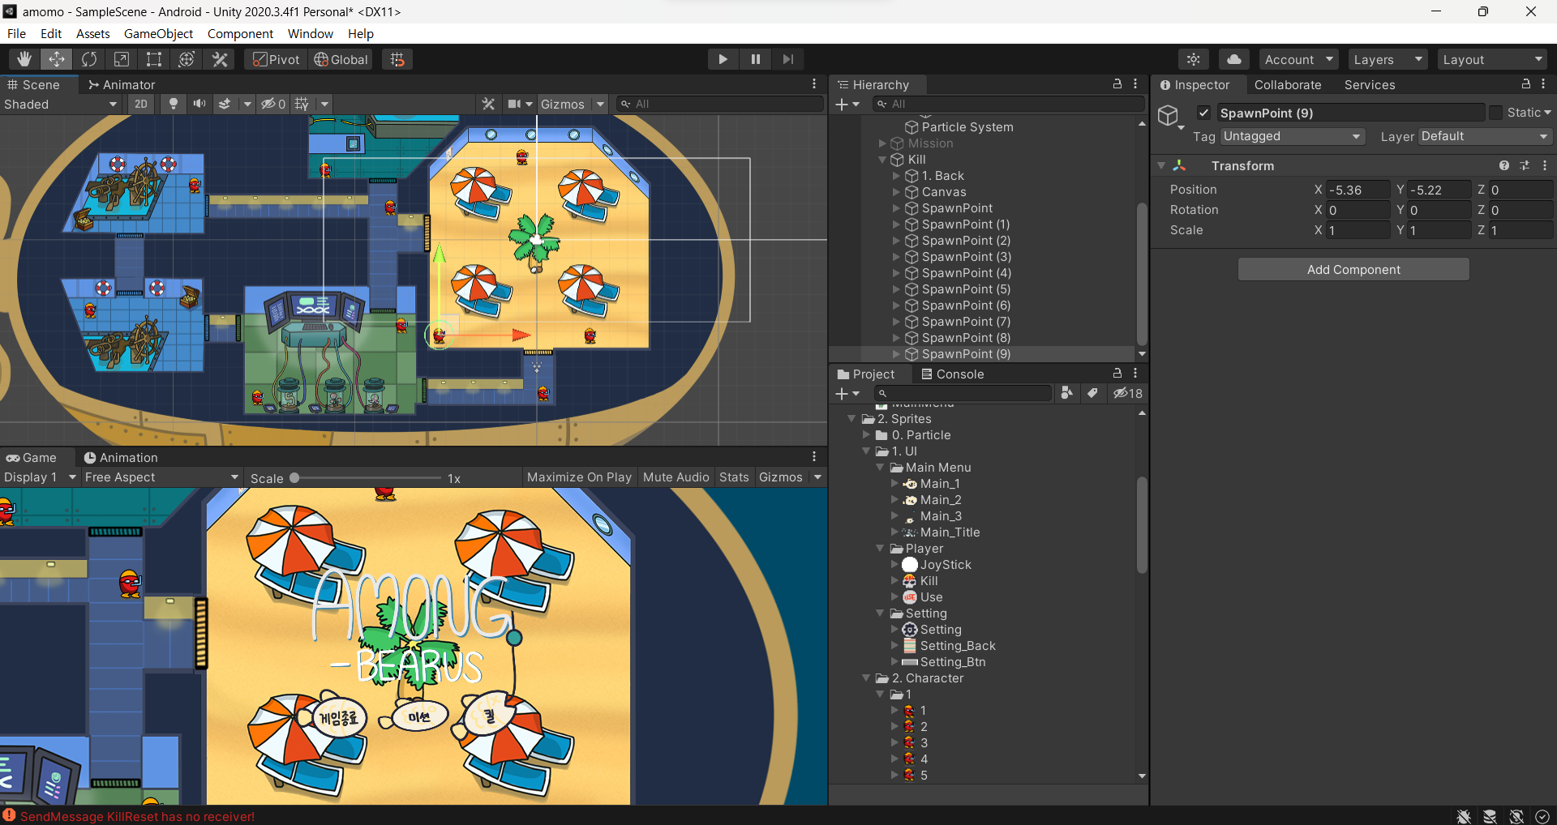Toggle scene effects skybox icon
Viewport: 1557px width, 825px height.
225,104
